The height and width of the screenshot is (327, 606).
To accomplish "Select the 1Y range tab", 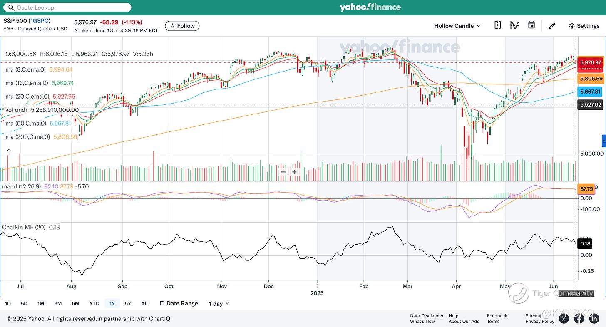I will click(112, 303).
